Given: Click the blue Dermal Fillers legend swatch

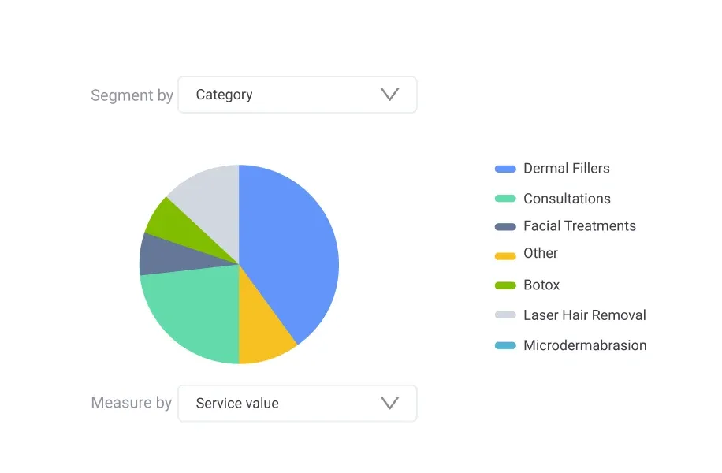Looking at the screenshot, I should coord(505,169).
